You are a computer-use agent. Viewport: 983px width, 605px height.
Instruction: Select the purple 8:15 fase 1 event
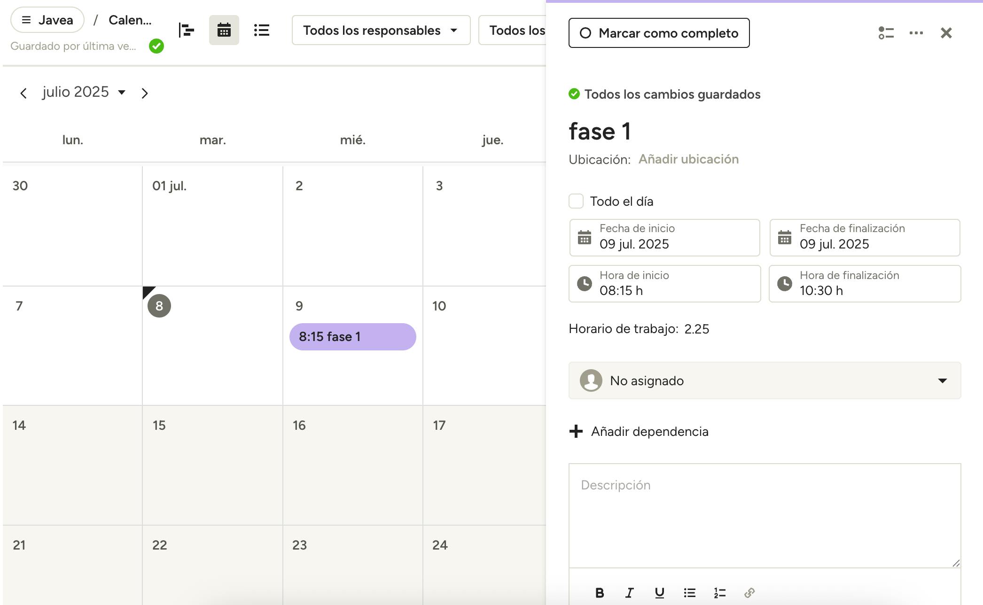352,337
